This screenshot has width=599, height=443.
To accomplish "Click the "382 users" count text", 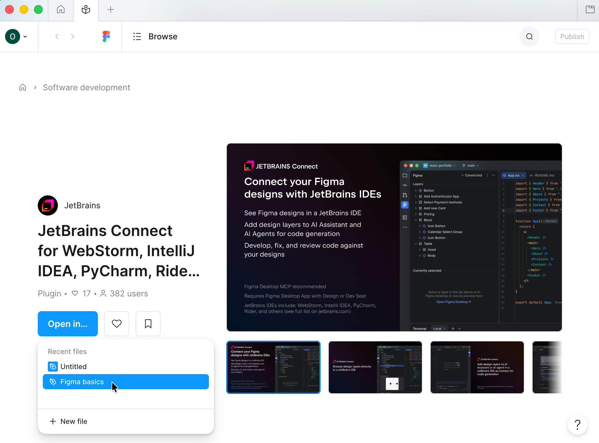I will pyautogui.click(x=129, y=294).
